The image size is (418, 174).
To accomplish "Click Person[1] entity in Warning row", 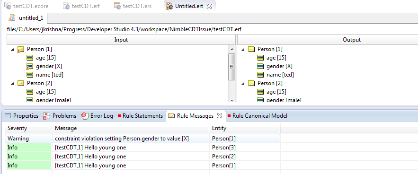I will tap(223, 139).
